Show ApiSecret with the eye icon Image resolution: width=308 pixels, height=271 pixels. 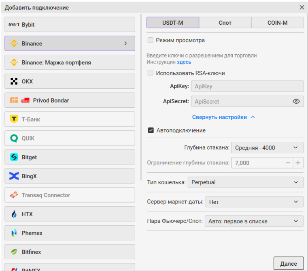tap(296, 102)
